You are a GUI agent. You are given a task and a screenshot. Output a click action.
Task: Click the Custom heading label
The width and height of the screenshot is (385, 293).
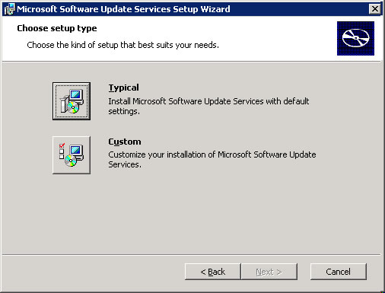(x=125, y=142)
